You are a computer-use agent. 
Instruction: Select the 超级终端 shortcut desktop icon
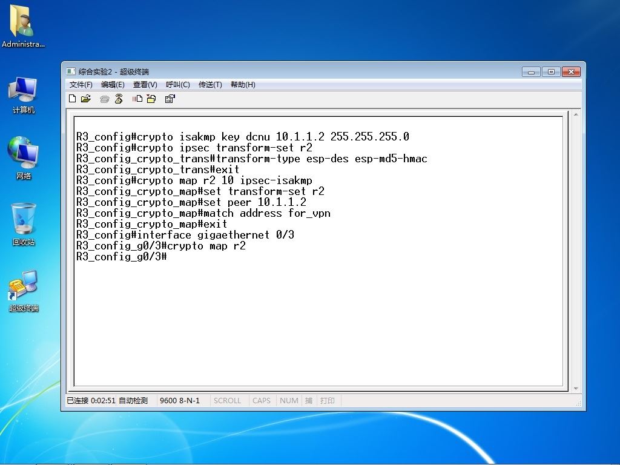(24, 291)
